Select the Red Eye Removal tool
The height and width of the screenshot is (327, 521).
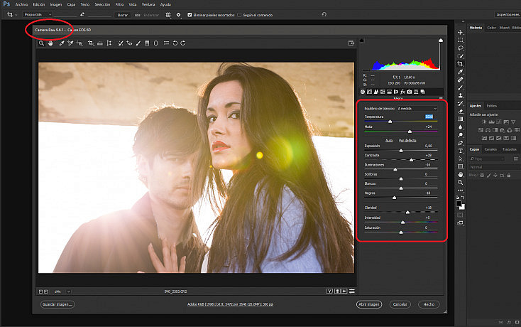click(x=129, y=43)
